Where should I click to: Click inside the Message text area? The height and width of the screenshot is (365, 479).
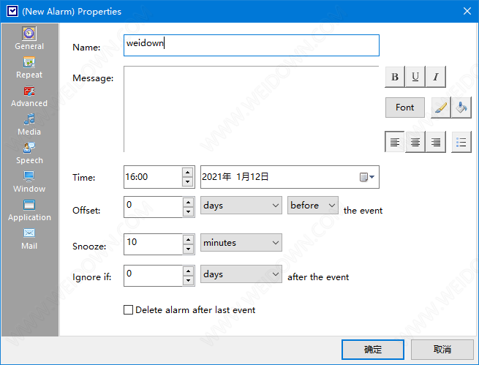251,109
